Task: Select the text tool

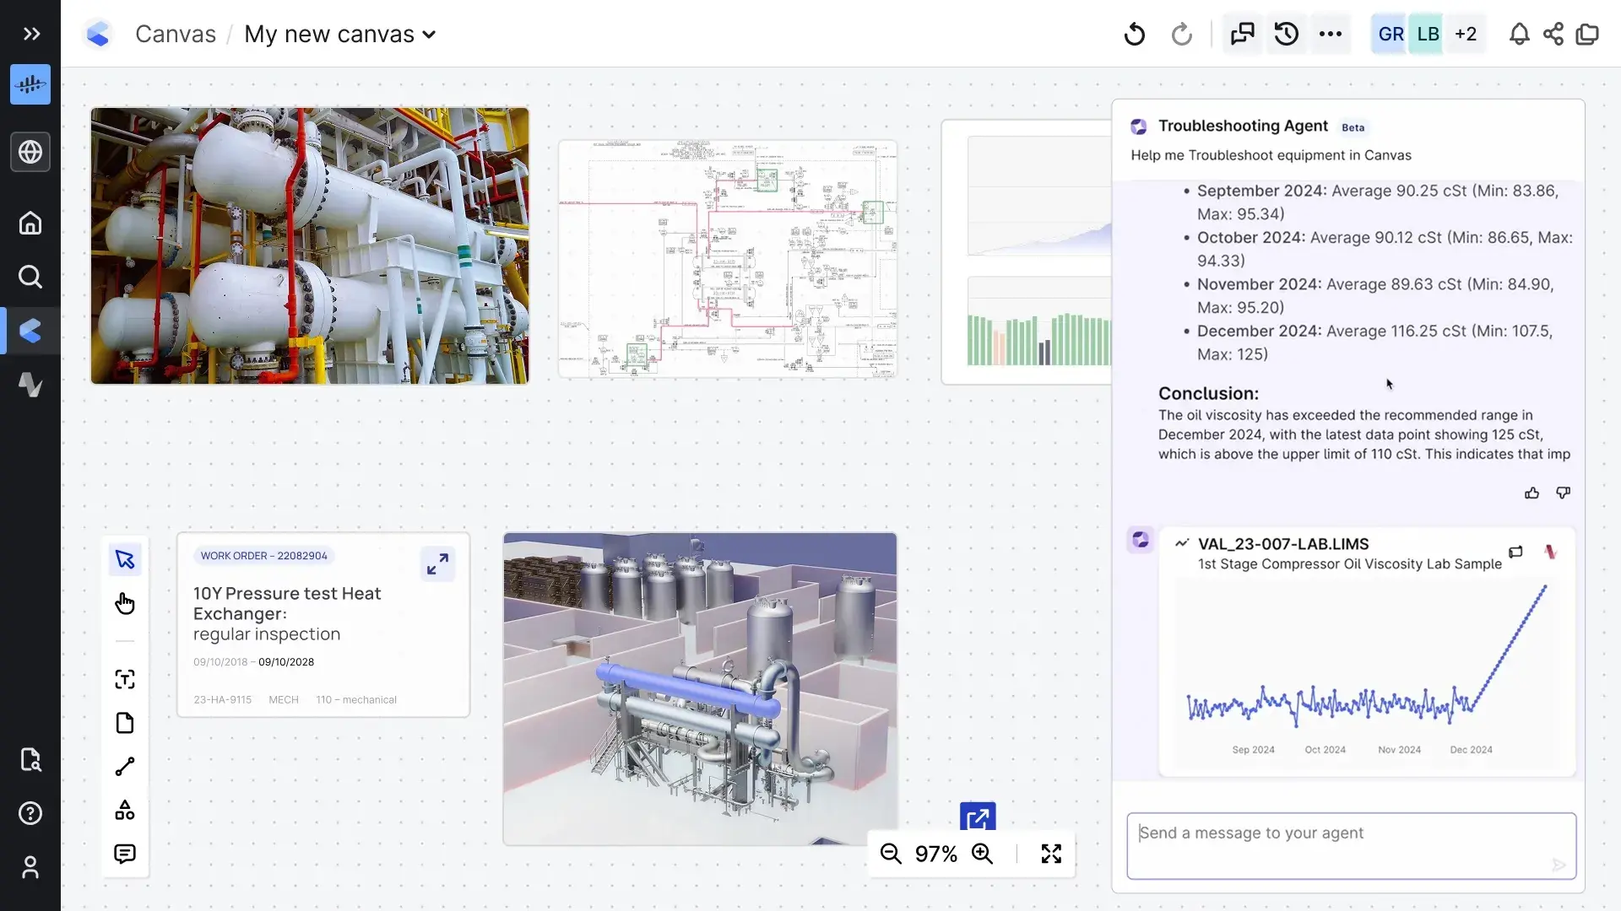Action: coord(124,680)
